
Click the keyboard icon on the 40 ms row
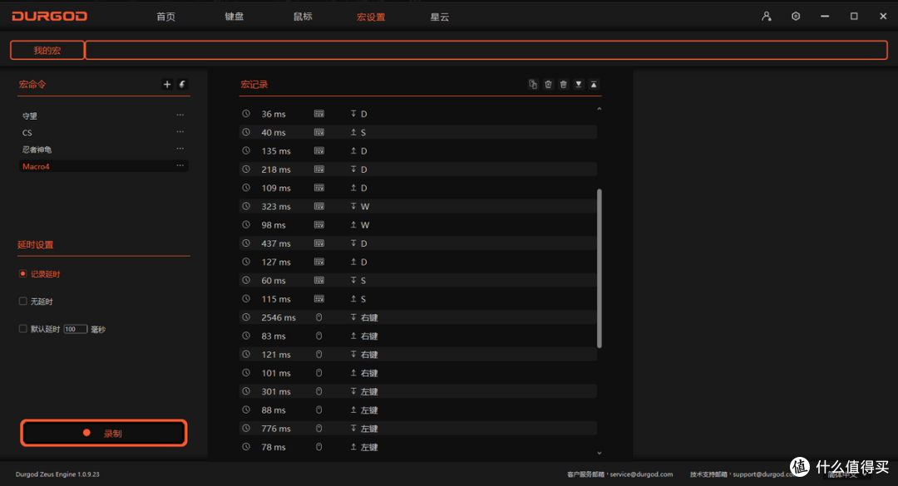[319, 132]
